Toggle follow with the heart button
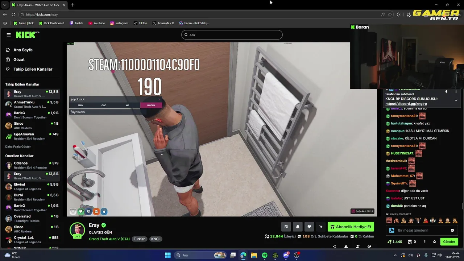Screen dimensions: 464x261 click(309, 227)
